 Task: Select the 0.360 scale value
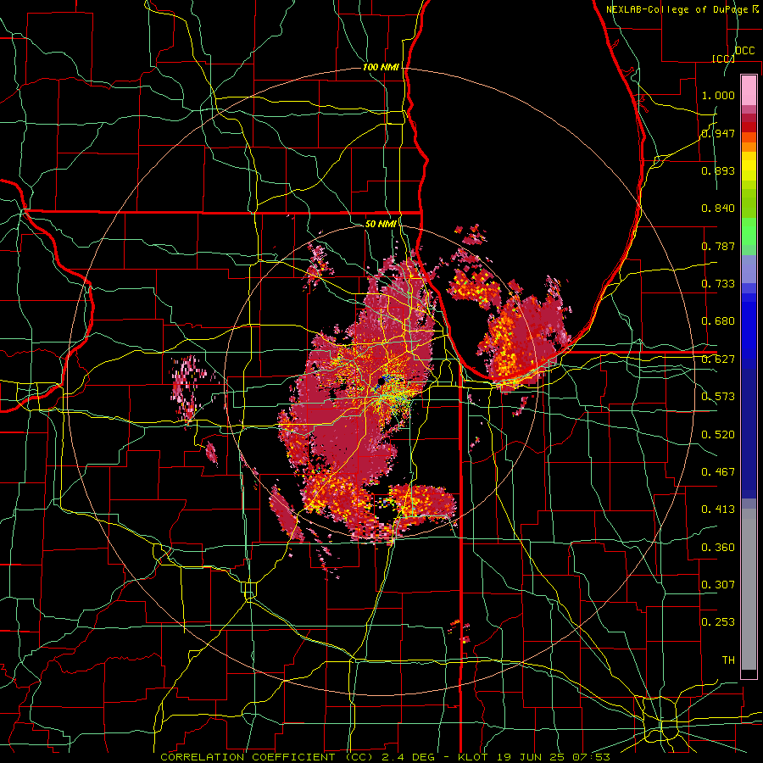(x=718, y=547)
